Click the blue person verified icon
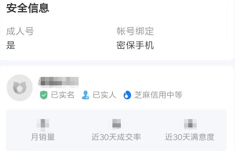 86,95
